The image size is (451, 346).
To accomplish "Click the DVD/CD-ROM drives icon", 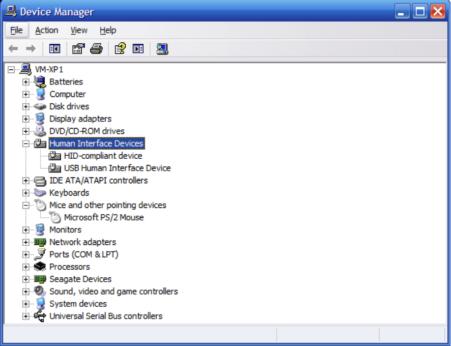I will [40, 131].
